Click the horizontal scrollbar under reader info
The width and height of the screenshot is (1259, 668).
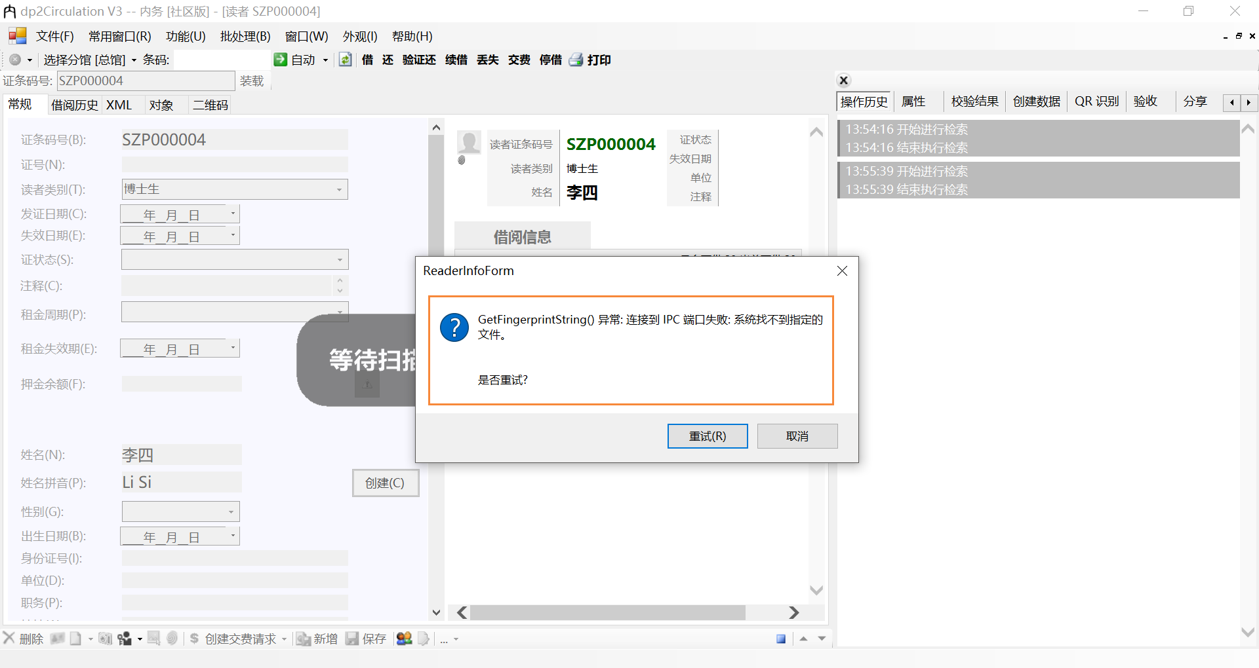pos(608,612)
